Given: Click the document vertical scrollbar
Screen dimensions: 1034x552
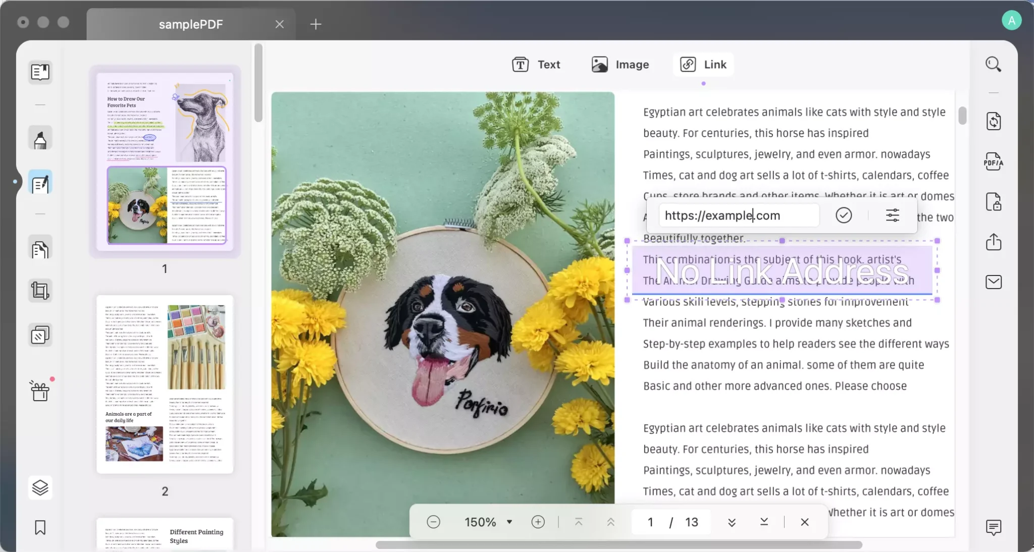Looking at the screenshot, I should click(x=962, y=116).
